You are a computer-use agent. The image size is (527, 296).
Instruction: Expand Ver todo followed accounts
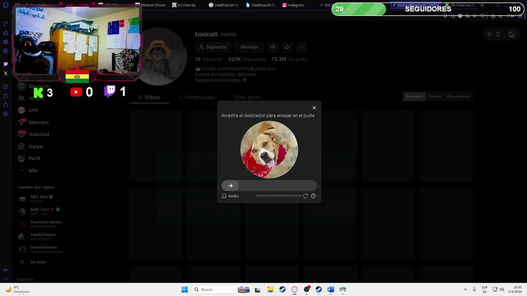click(33, 262)
